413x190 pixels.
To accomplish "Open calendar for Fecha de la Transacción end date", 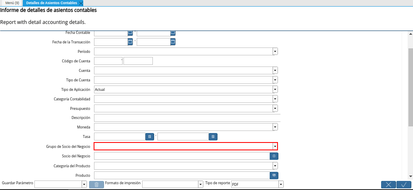I will pyautogui.click(x=173, y=42).
